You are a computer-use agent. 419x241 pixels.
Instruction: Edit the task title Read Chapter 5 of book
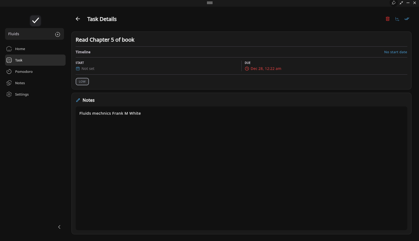[105, 40]
